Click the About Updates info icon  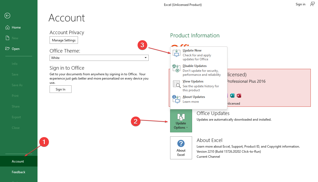177,99
